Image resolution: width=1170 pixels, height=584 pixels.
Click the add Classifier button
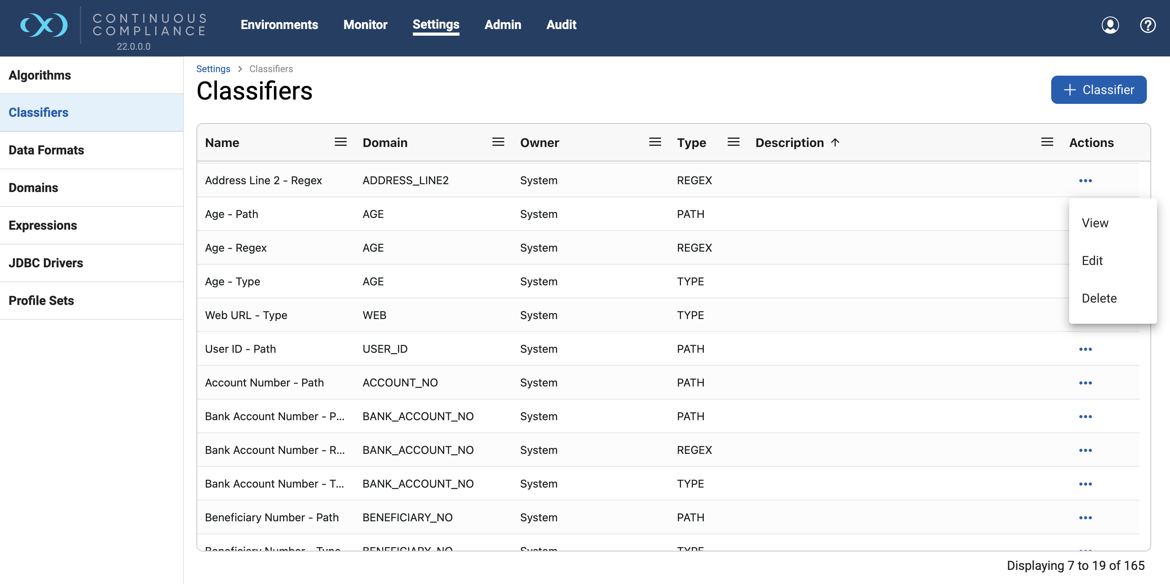[1098, 89]
